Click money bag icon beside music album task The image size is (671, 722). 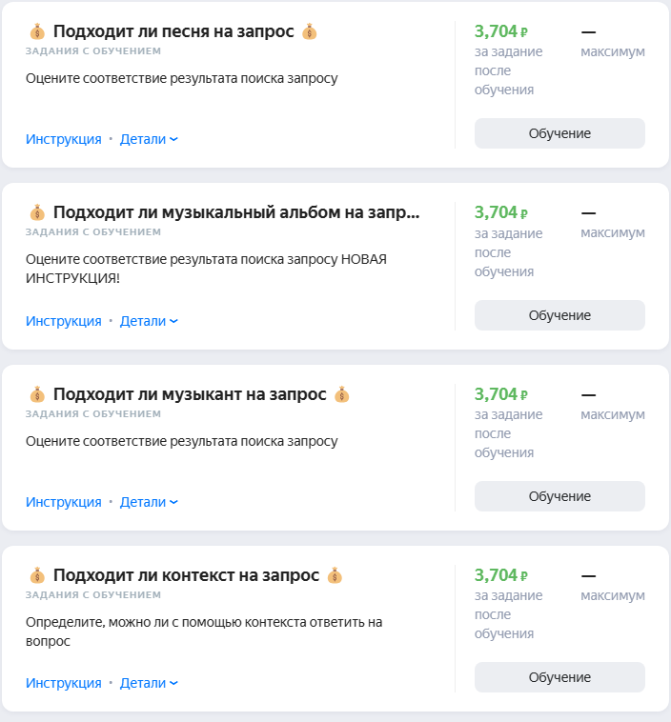37,212
